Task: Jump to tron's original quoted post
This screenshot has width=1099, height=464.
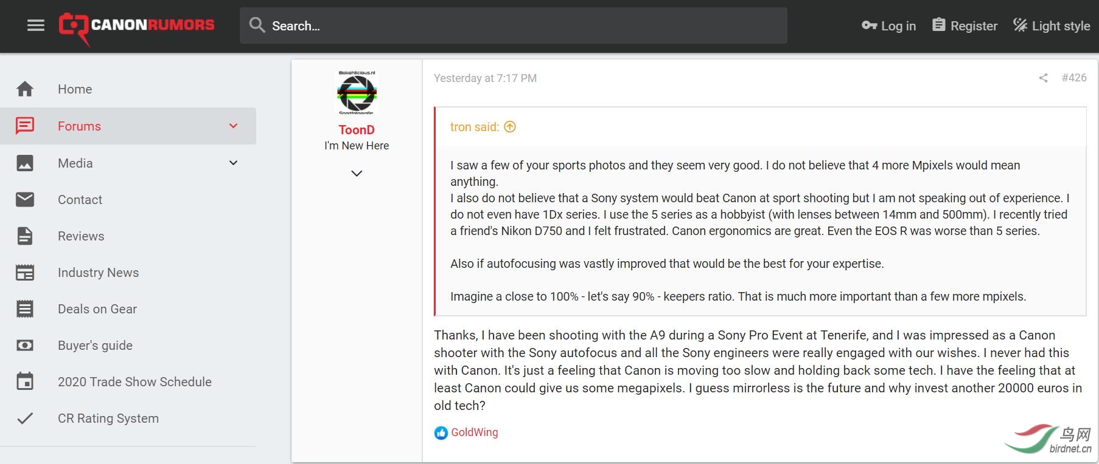Action: pos(510,127)
